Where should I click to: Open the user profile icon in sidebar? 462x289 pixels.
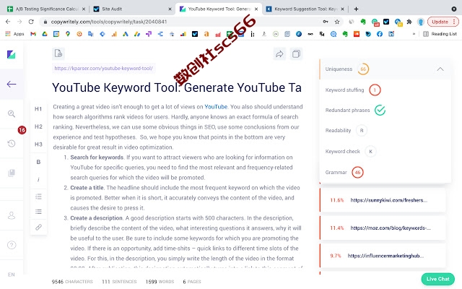[x=12, y=215]
